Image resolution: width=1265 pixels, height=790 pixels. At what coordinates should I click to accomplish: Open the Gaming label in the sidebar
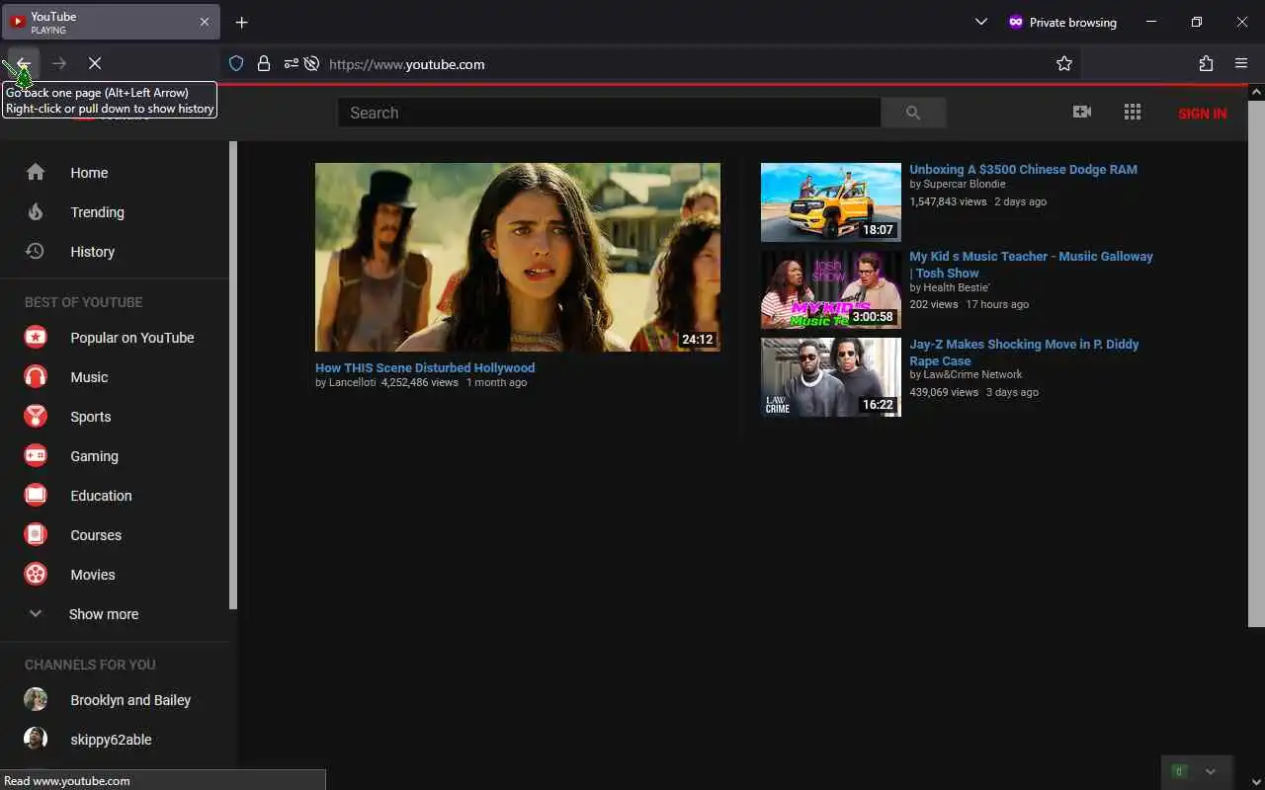coord(94,456)
